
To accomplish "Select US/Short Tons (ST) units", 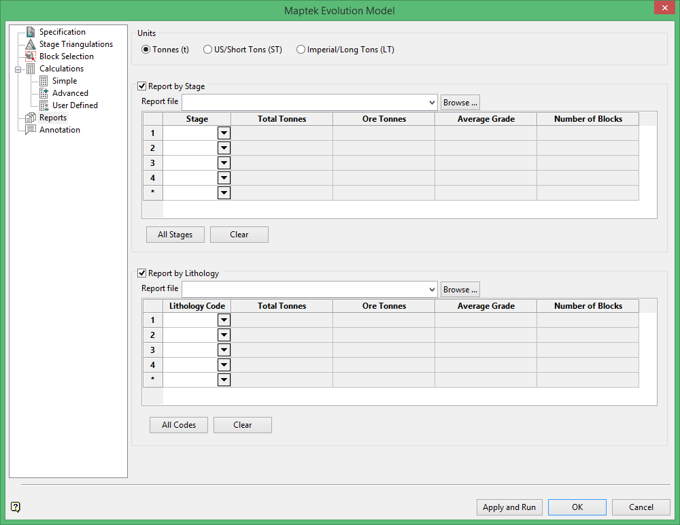I will 207,50.
